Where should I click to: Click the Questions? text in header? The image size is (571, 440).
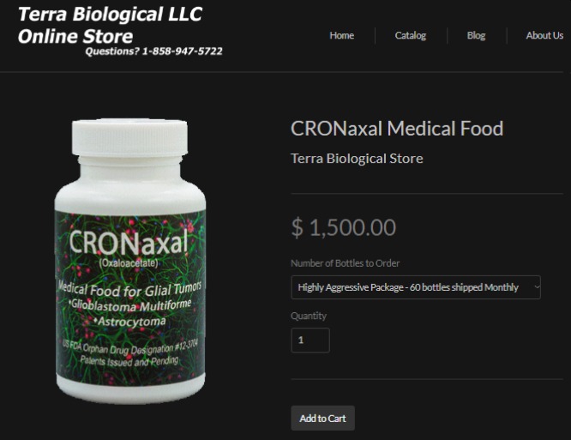pos(112,51)
